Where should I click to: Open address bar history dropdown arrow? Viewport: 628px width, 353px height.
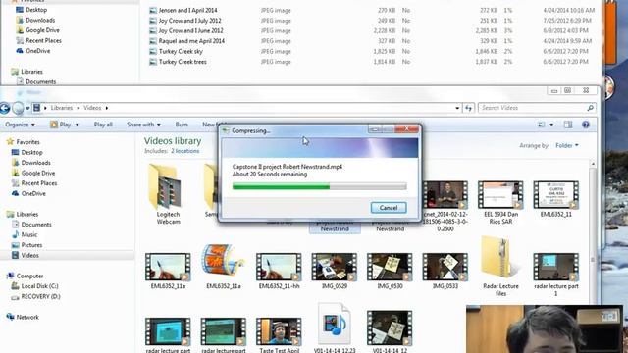(x=457, y=108)
